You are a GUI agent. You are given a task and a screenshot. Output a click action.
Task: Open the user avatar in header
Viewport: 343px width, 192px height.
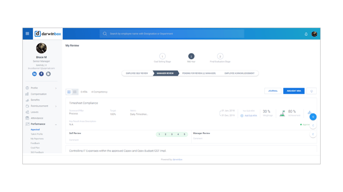pyautogui.click(x=314, y=34)
